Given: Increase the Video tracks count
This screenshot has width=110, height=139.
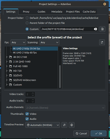Looking at the screenshot, I should [33, 93].
